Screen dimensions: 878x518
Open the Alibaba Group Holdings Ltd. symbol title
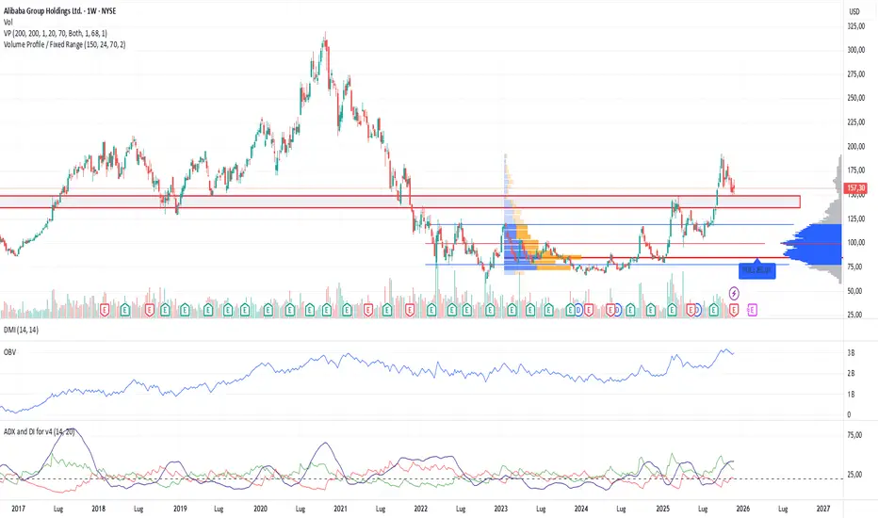60,10
